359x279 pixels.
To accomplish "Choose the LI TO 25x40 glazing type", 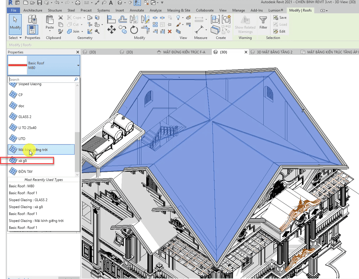I will tap(41, 128).
